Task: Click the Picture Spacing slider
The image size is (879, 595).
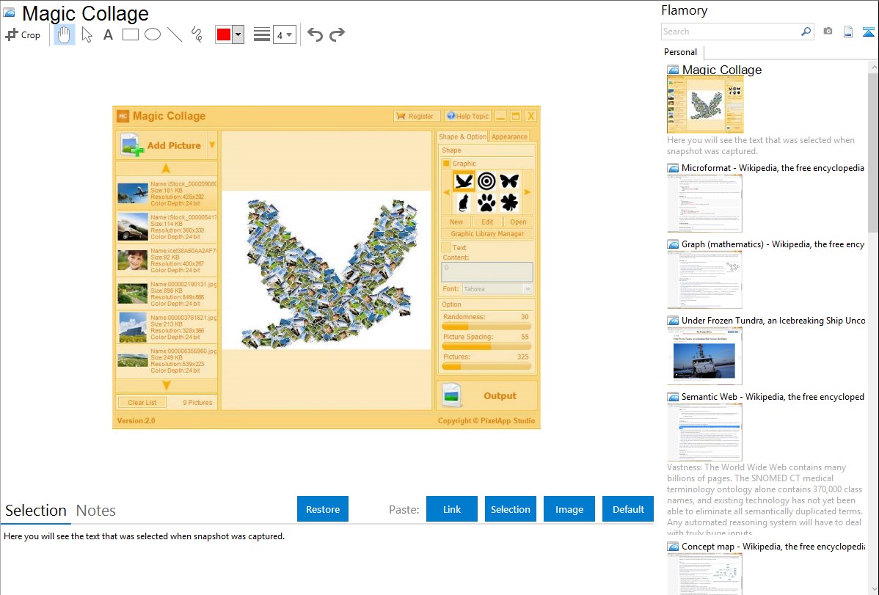Action: [486, 346]
